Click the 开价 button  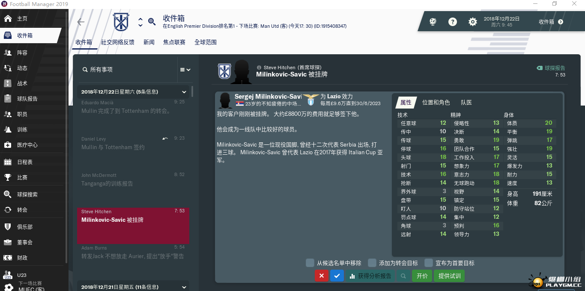coord(422,276)
